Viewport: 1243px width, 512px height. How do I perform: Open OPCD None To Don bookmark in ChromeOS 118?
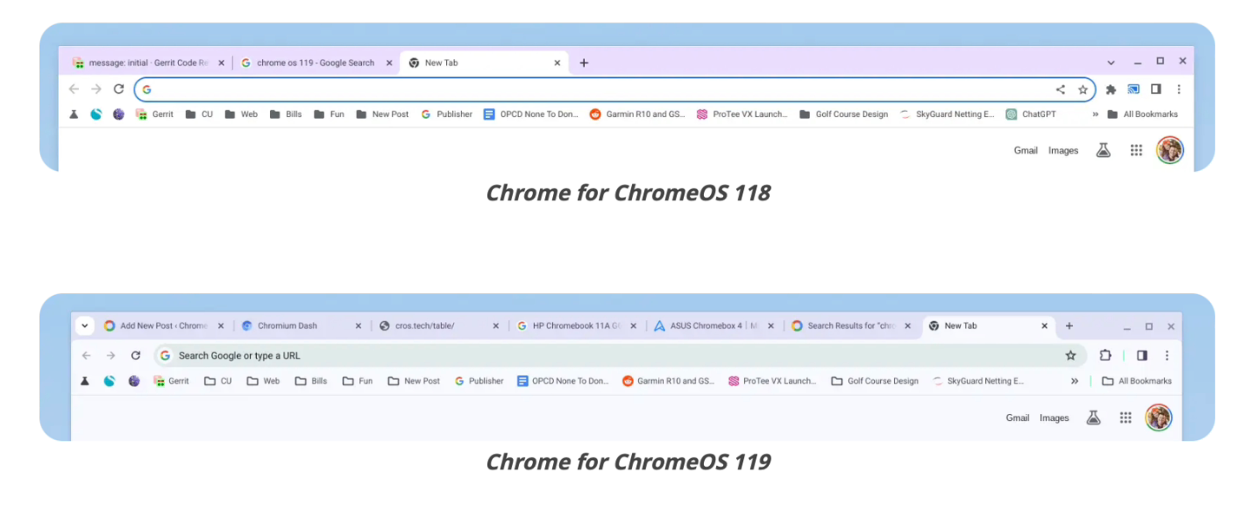[x=530, y=114]
